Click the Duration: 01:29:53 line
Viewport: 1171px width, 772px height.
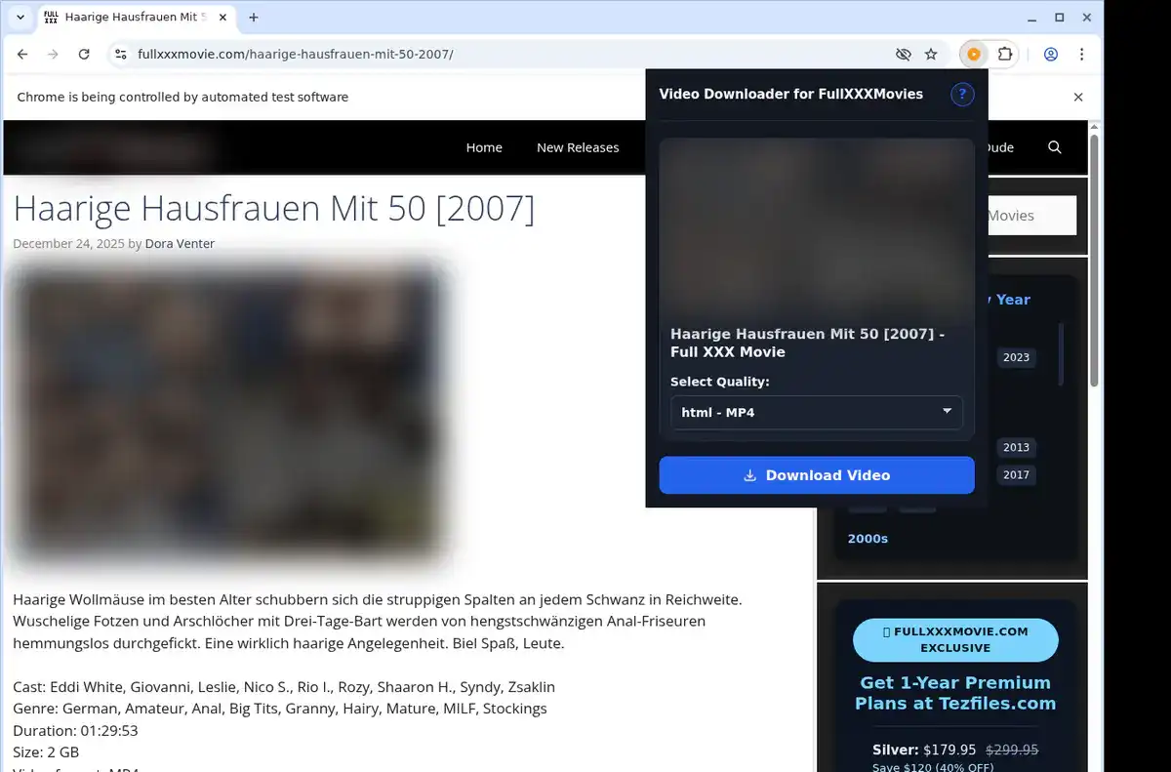pos(75,730)
